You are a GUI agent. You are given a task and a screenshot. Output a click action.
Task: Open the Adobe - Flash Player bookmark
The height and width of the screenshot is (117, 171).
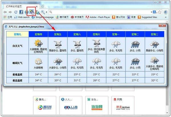tap(98, 17)
